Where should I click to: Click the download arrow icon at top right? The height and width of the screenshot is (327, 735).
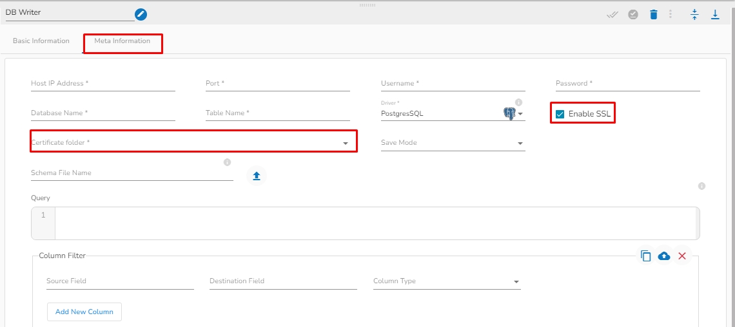715,14
